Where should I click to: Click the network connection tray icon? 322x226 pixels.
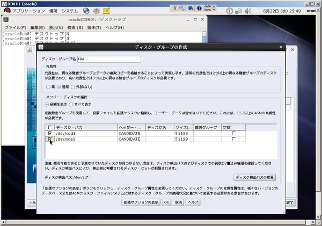[238, 11]
